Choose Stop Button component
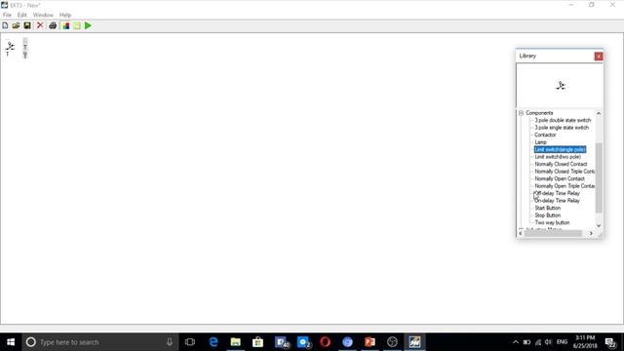 [x=548, y=215]
